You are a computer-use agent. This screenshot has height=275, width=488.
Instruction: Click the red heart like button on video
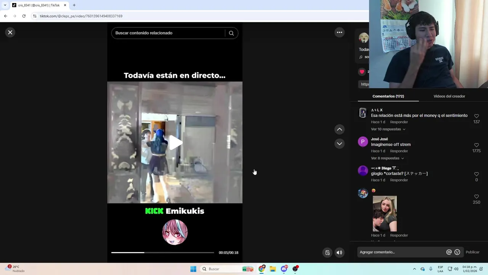click(362, 72)
